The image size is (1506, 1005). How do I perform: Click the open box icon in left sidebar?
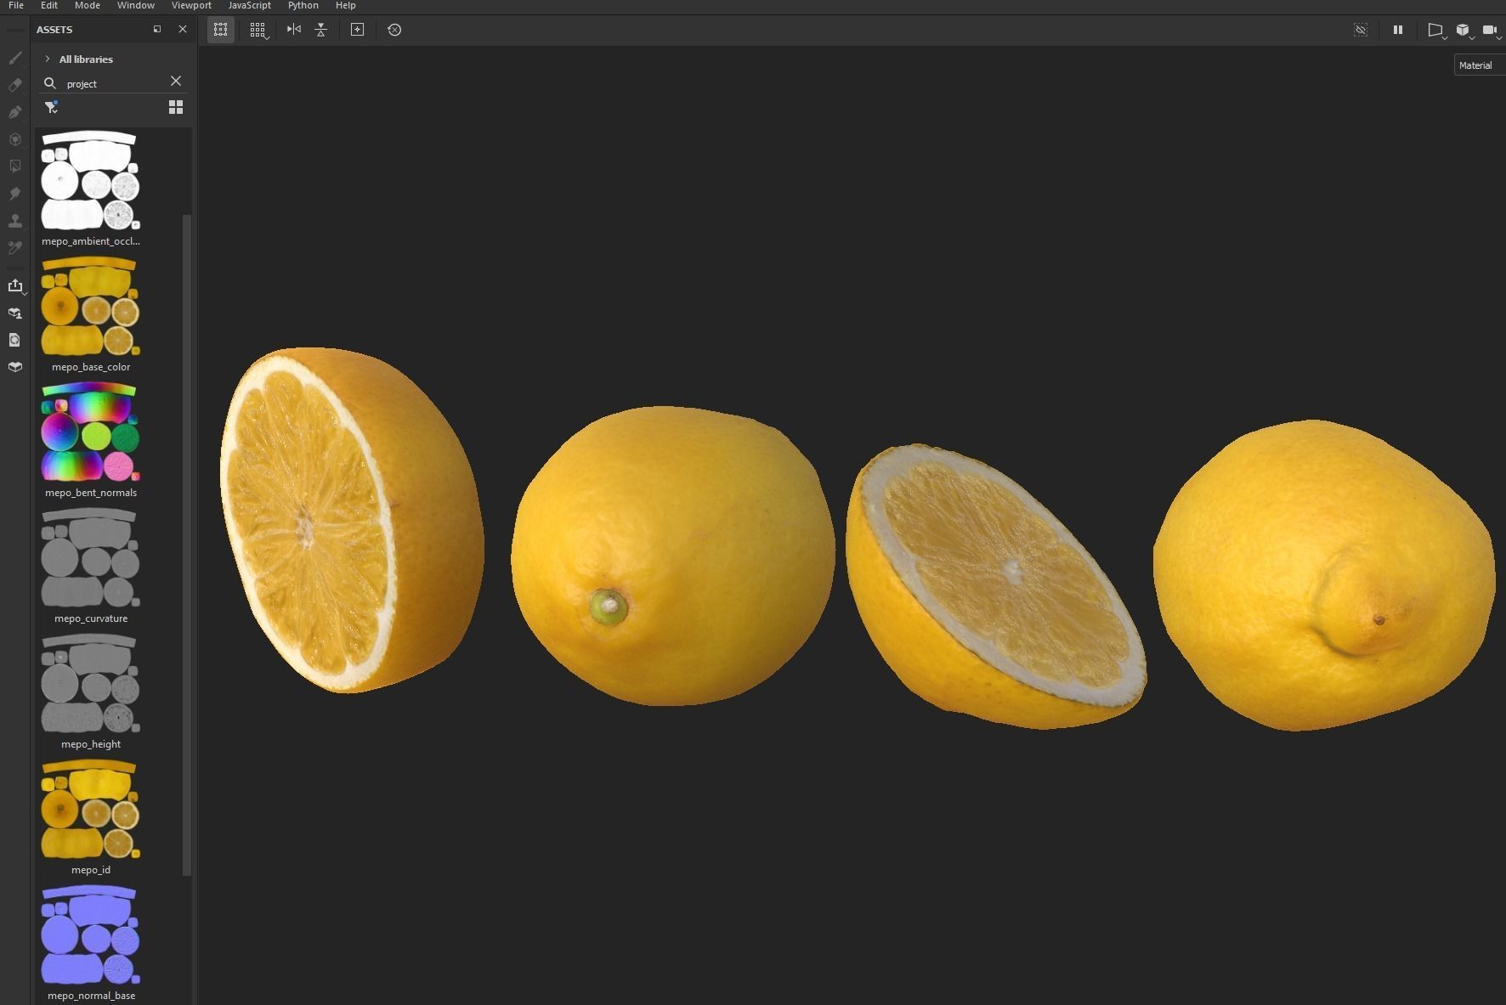[x=15, y=367]
